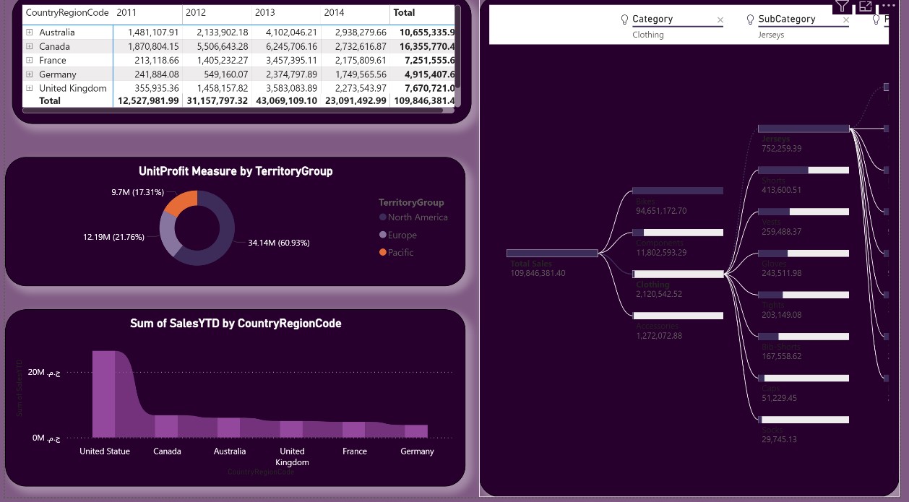Expand the Germany row in the matrix
This screenshot has height=502, width=909.
click(x=30, y=74)
